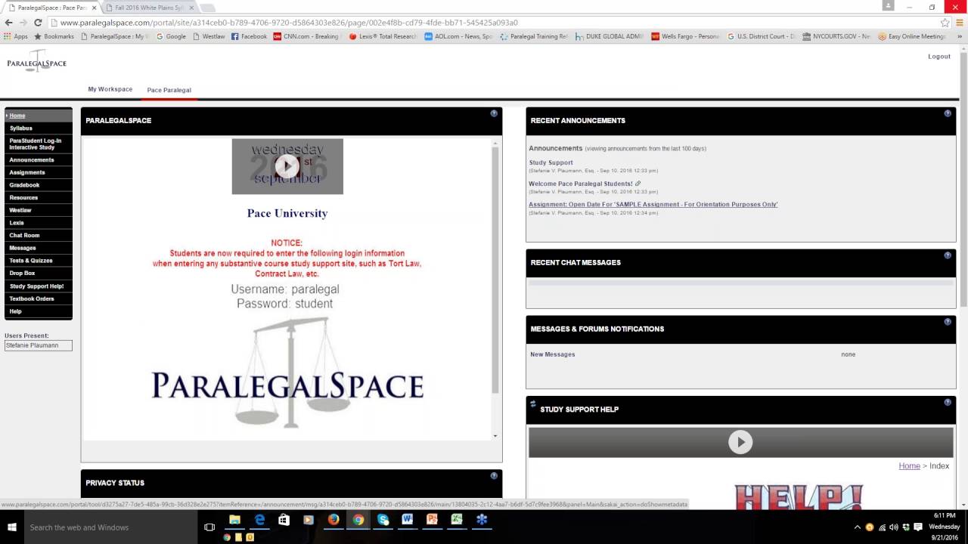The image size is (968, 544).
Task: Click the Logout link
Action: (939, 57)
